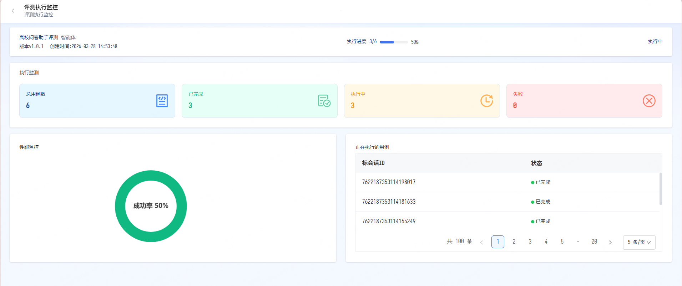Click the 执行监测 section heading

(x=29, y=73)
